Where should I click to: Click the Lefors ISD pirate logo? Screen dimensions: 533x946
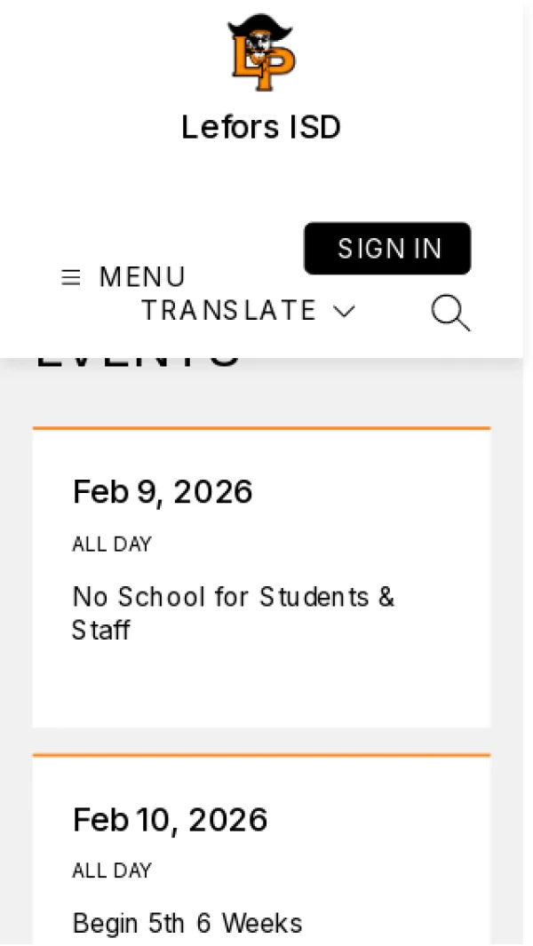pos(260,52)
